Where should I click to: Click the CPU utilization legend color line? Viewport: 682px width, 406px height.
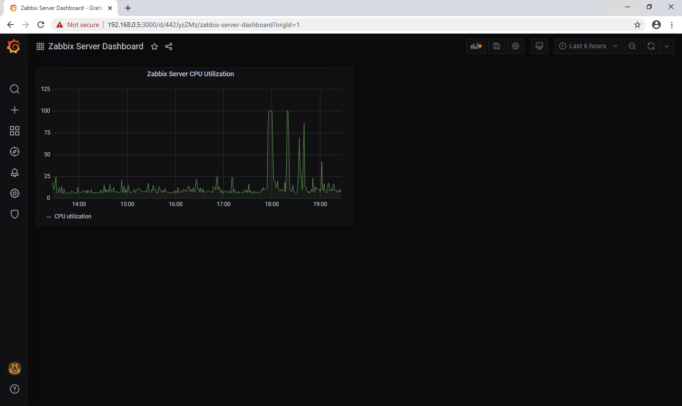(49, 217)
